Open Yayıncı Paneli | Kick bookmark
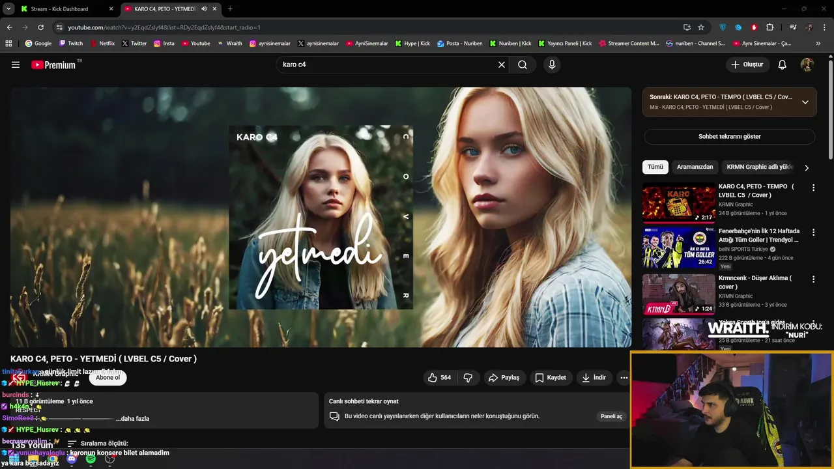This screenshot has height=469, width=834. click(565, 43)
